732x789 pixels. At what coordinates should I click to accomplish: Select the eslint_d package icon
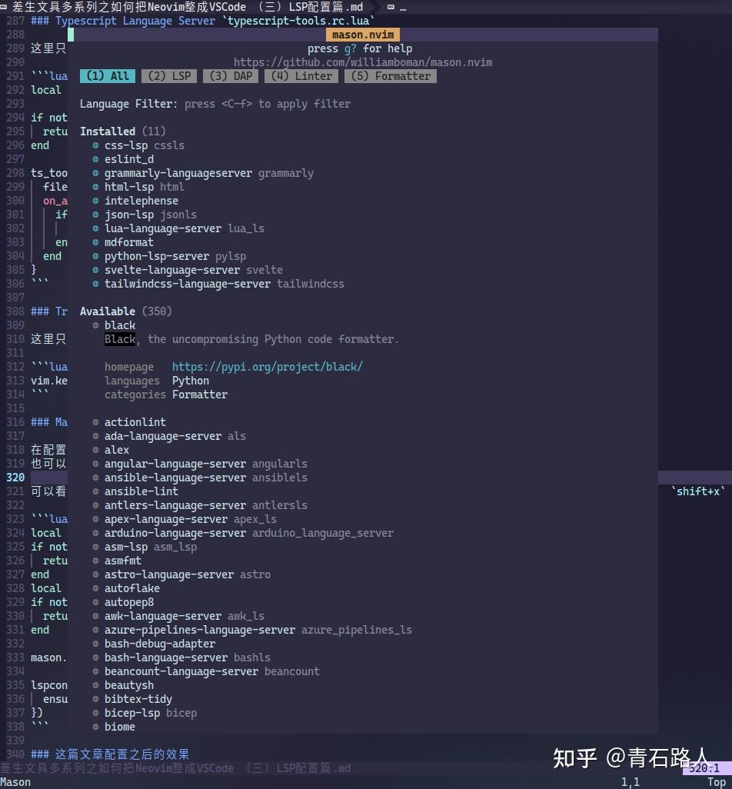coord(95,159)
